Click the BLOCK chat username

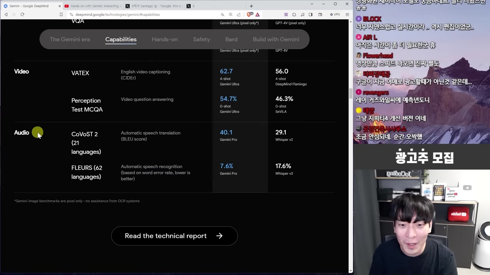(372, 19)
